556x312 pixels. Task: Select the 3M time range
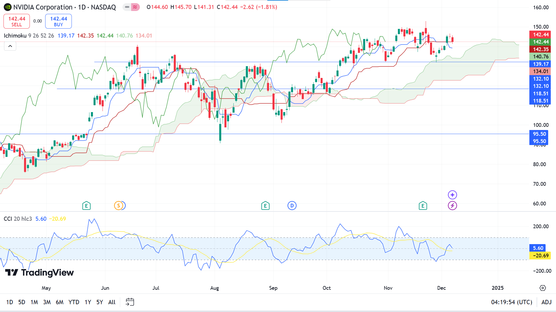[x=47, y=302]
